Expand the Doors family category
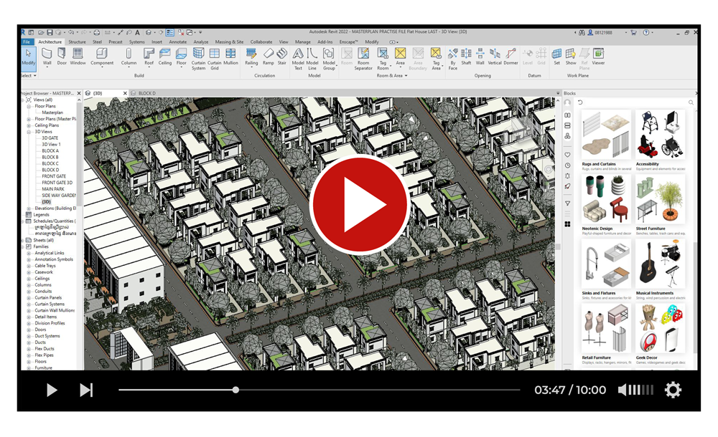Image resolution: width=718 pixels, height=437 pixels. pyautogui.click(x=29, y=330)
